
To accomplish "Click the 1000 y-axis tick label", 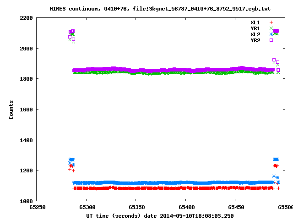I will coord(26,201).
